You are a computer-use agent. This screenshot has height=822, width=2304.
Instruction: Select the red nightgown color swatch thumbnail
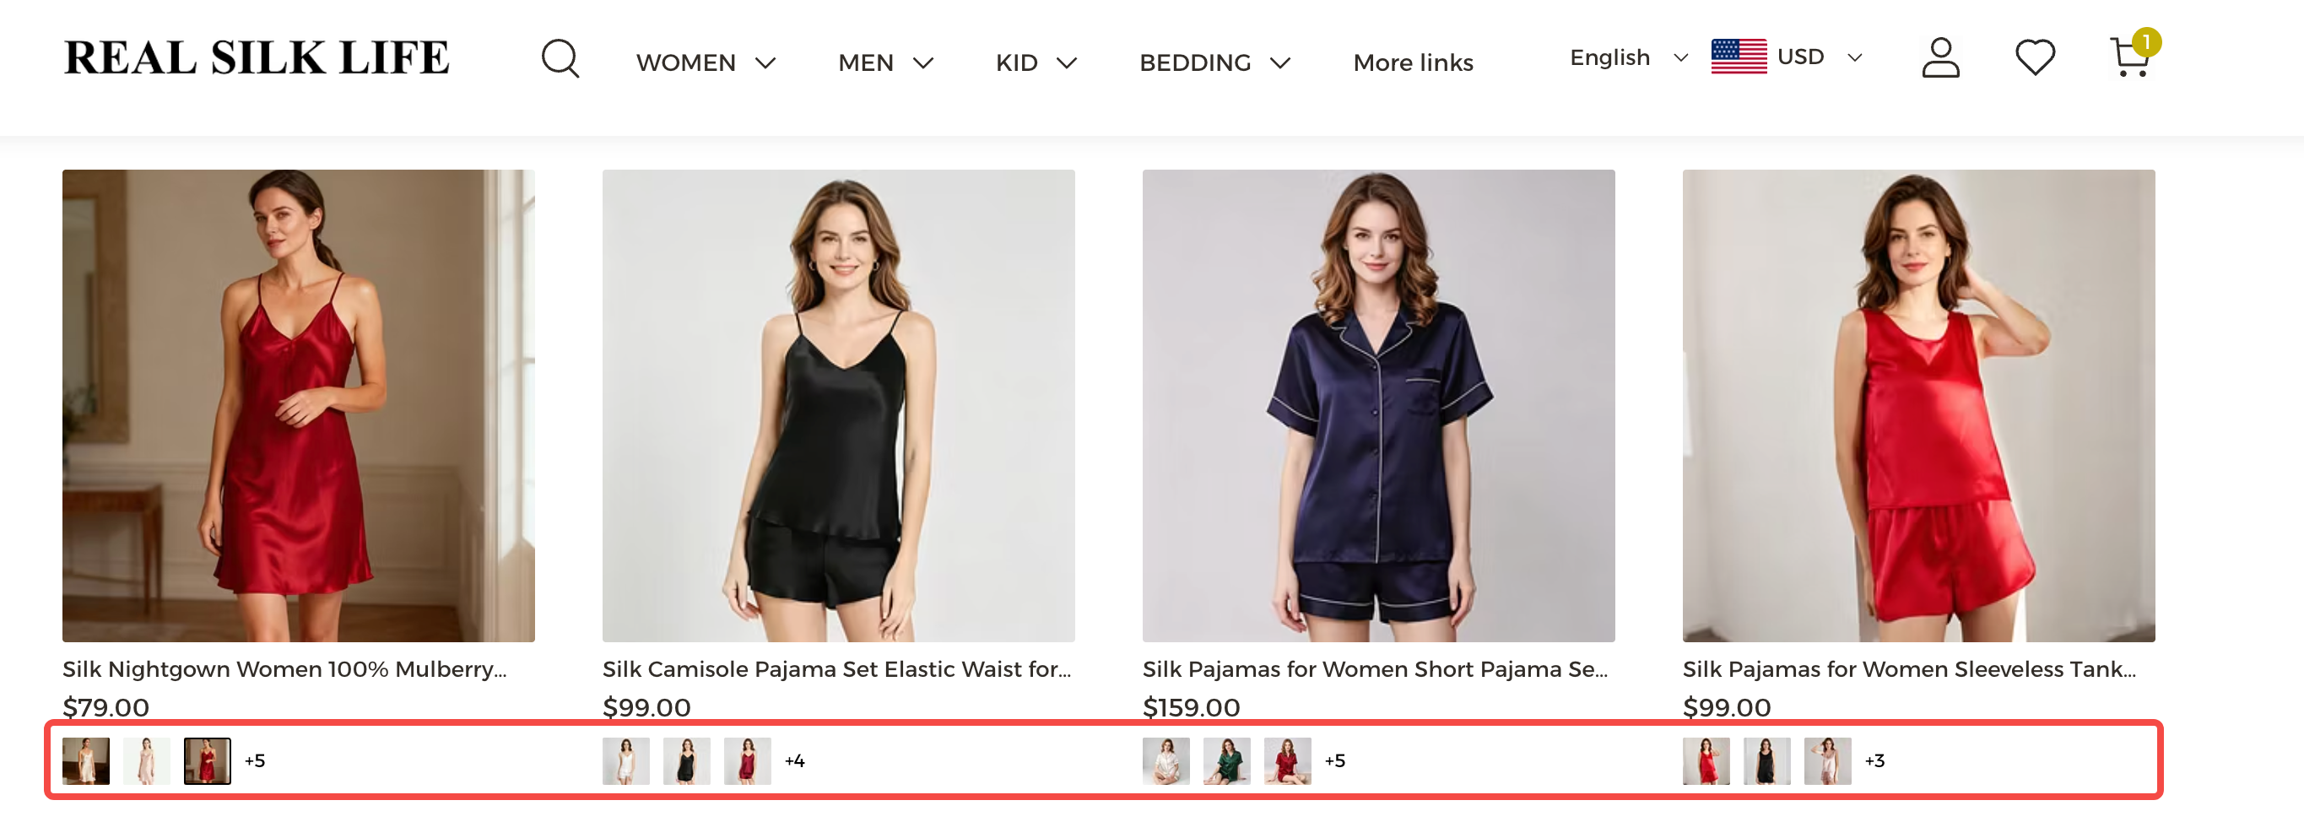208,761
